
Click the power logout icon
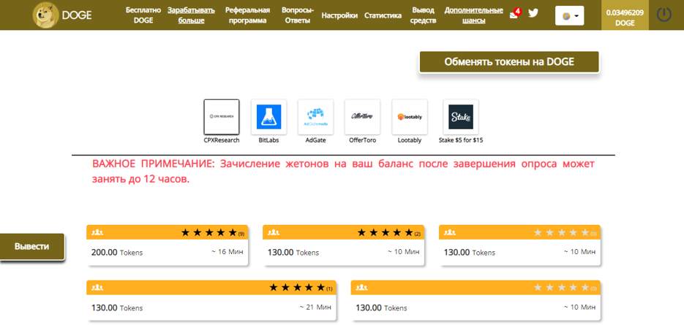coord(664,15)
